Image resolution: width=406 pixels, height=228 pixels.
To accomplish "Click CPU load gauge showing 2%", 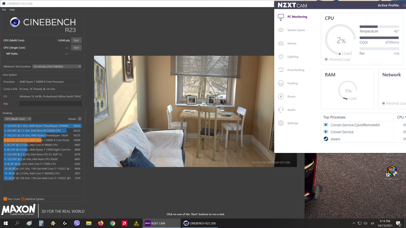I will pyautogui.click(x=341, y=40).
